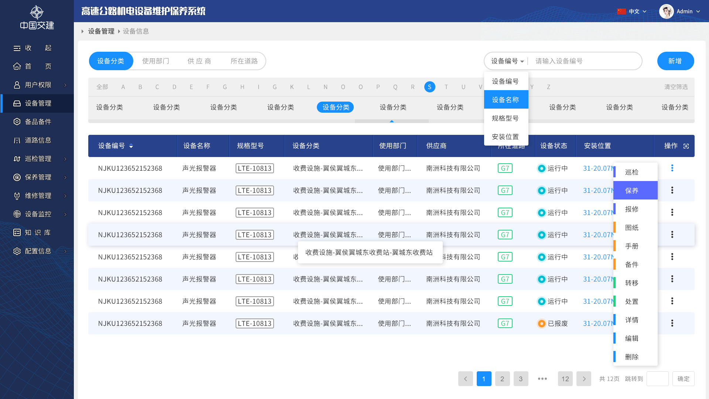709x399 pixels.
Task: Click the 清空筛选 link
Action: coord(676,87)
